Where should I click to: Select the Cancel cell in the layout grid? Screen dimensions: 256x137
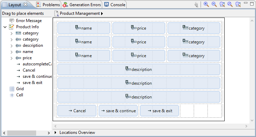(77, 111)
